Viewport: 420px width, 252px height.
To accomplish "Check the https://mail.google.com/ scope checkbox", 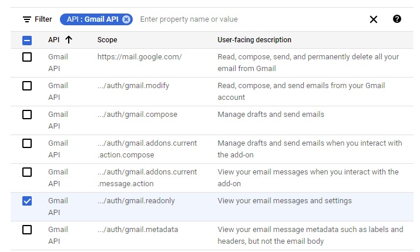I will point(27,57).
